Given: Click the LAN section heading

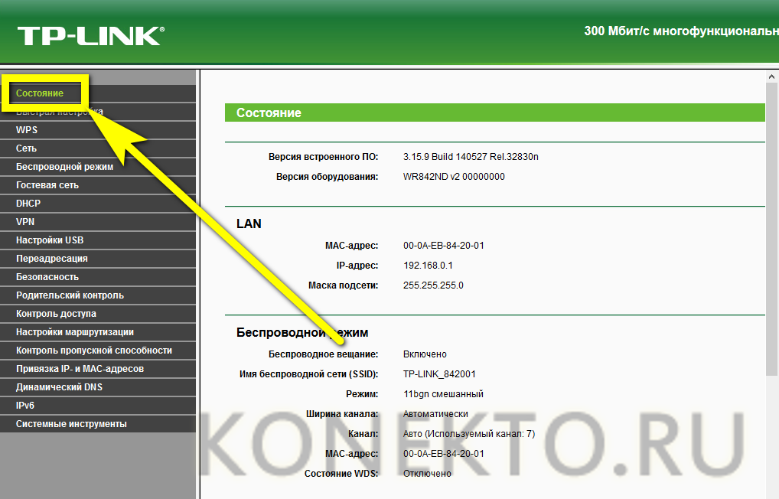Looking at the screenshot, I should pos(249,223).
